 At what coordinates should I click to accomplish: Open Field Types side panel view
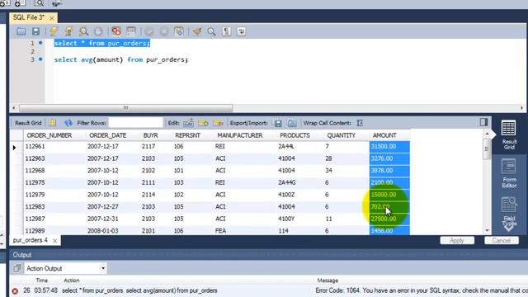tap(509, 210)
